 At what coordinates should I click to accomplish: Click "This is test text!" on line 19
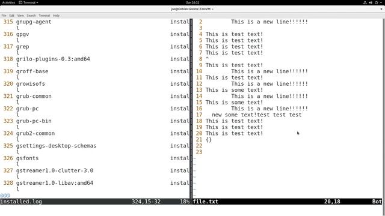click(234, 127)
